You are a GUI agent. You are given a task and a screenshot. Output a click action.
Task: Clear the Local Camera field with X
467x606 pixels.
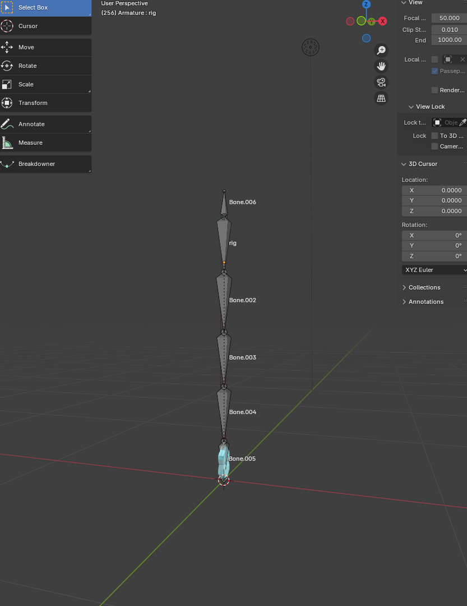click(x=463, y=59)
